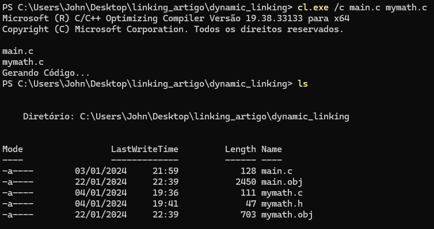This screenshot has width=434, height=229.
Task: Select mymath.obj file name in listing
Action: tap(287, 215)
